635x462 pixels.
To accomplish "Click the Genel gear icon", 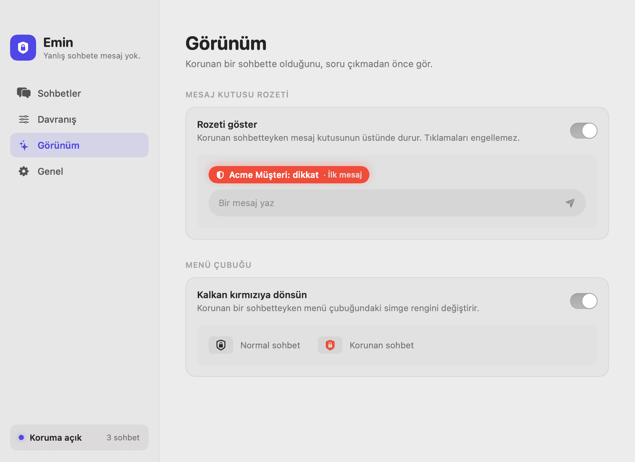I will [x=24, y=171].
